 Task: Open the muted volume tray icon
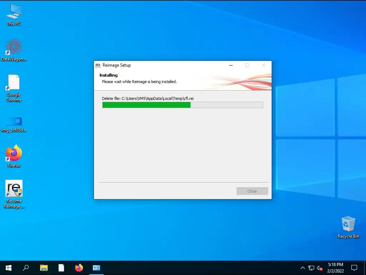click(320, 268)
